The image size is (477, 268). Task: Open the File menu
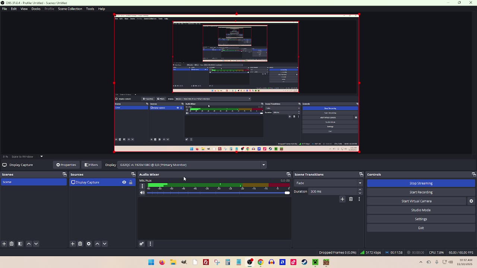tap(4, 9)
